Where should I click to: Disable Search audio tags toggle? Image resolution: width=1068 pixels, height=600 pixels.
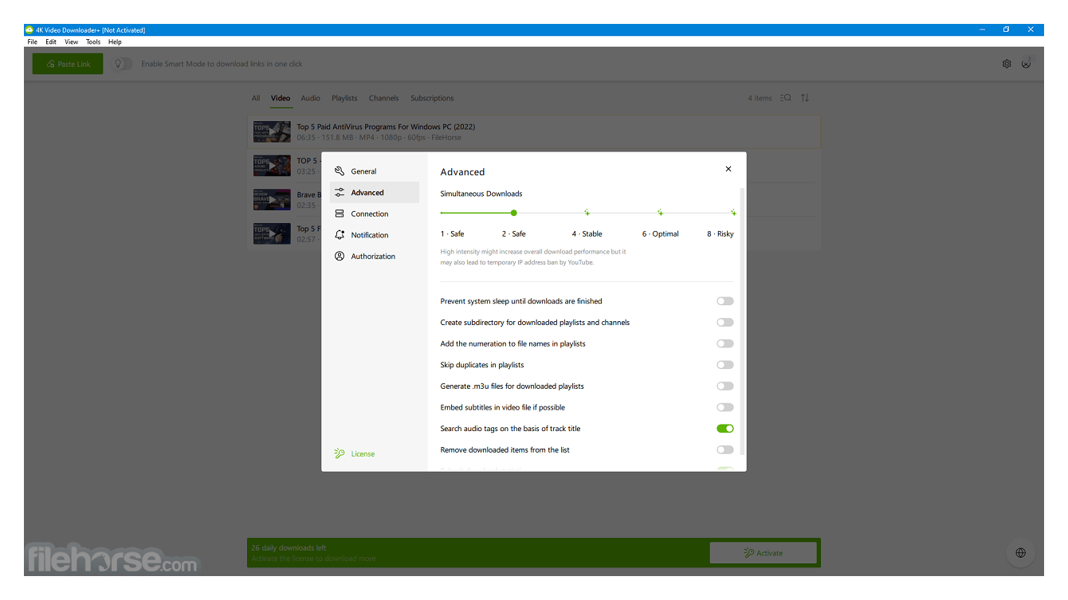(724, 429)
